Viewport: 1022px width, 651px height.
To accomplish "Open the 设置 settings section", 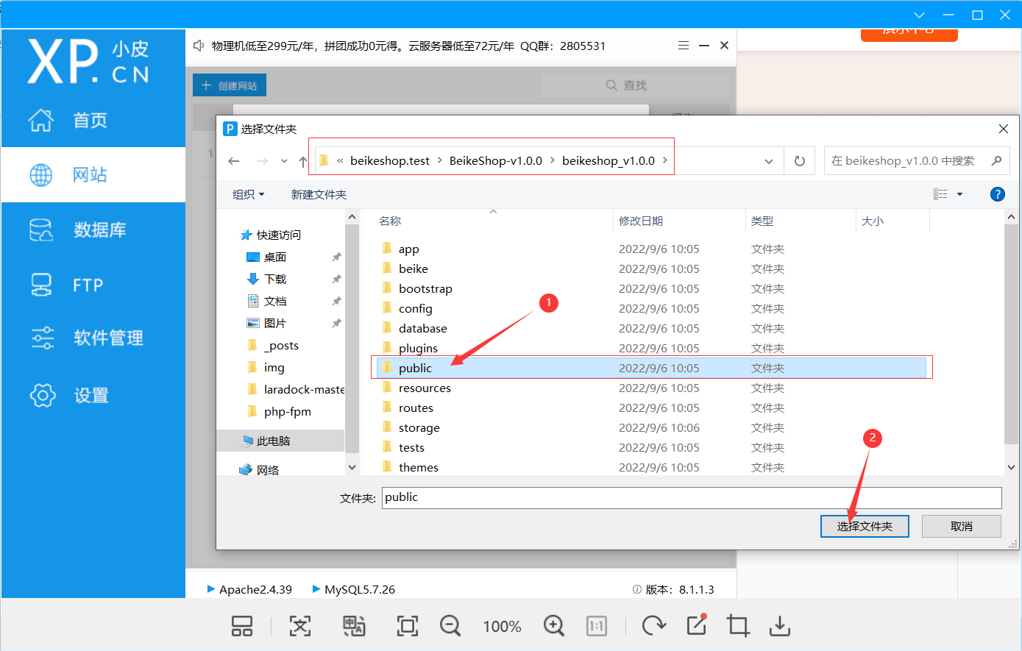I will click(92, 396).
